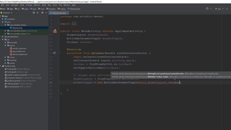Screen dimensions: 231x130
Task: Expand the manifests folder arrow
Action: [x=3, y=19]
